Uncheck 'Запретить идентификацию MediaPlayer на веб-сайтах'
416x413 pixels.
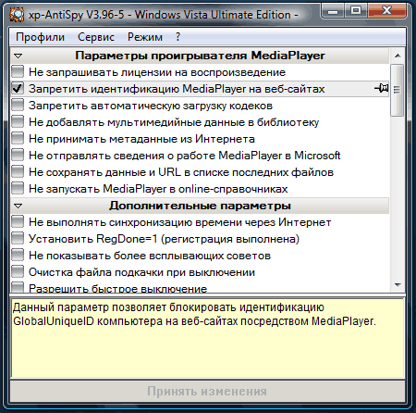[x=18, y=88]
